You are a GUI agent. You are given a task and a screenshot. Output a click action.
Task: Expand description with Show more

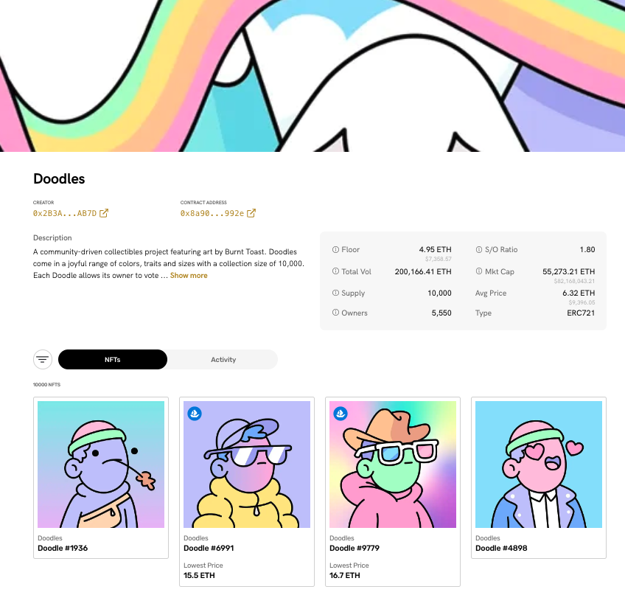[189, 276]
